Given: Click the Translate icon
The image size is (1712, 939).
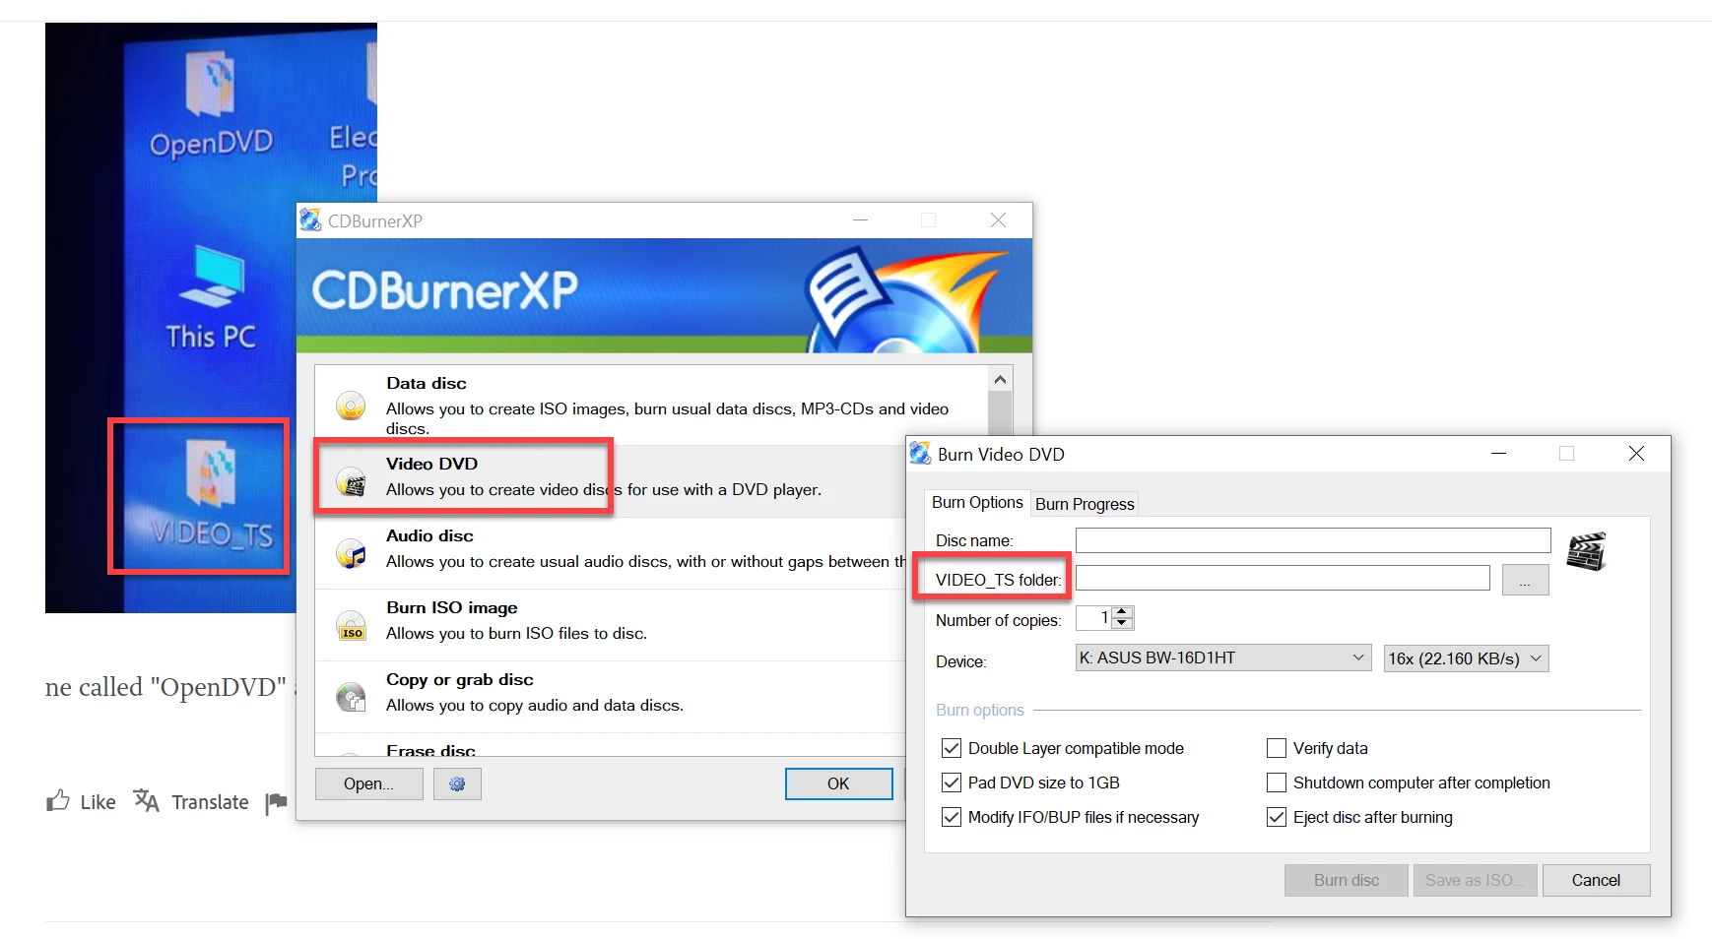Looking at the screenshot, I should 146,801.
